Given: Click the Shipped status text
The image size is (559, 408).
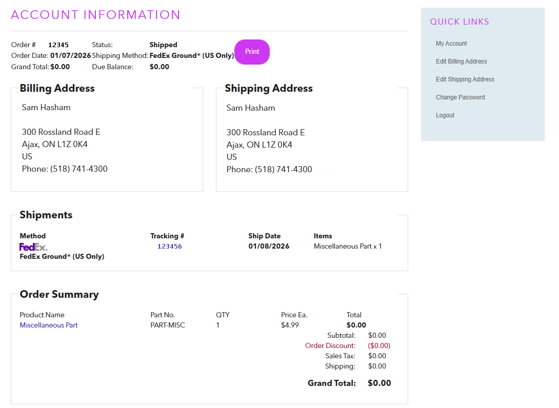Looking at the screenshot, I should point(163,45).
